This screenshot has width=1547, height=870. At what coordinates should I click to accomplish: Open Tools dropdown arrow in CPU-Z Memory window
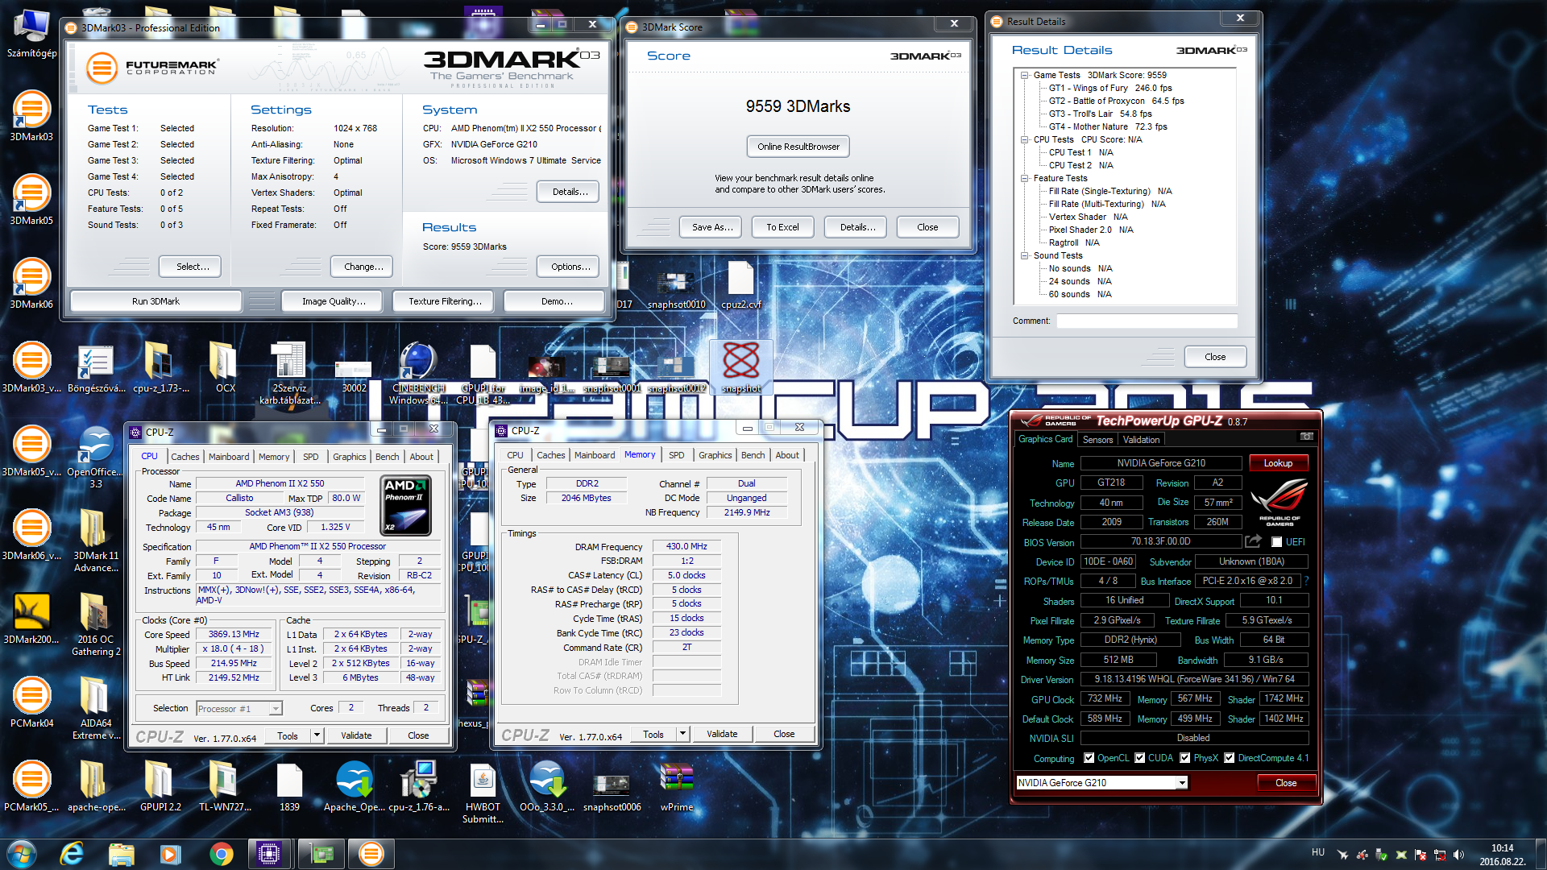point(683,734)
